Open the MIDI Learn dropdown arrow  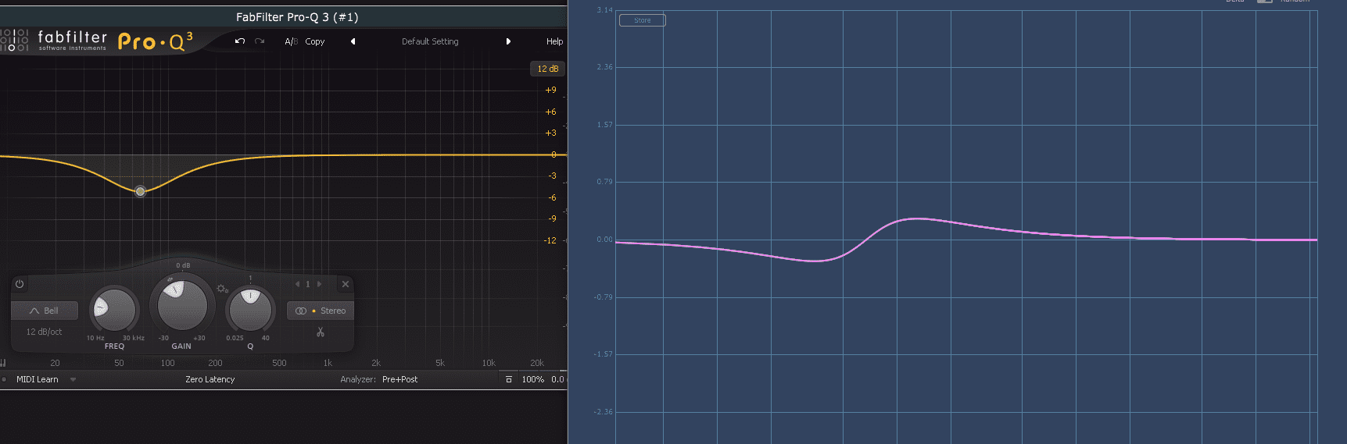tap(73, 379)
